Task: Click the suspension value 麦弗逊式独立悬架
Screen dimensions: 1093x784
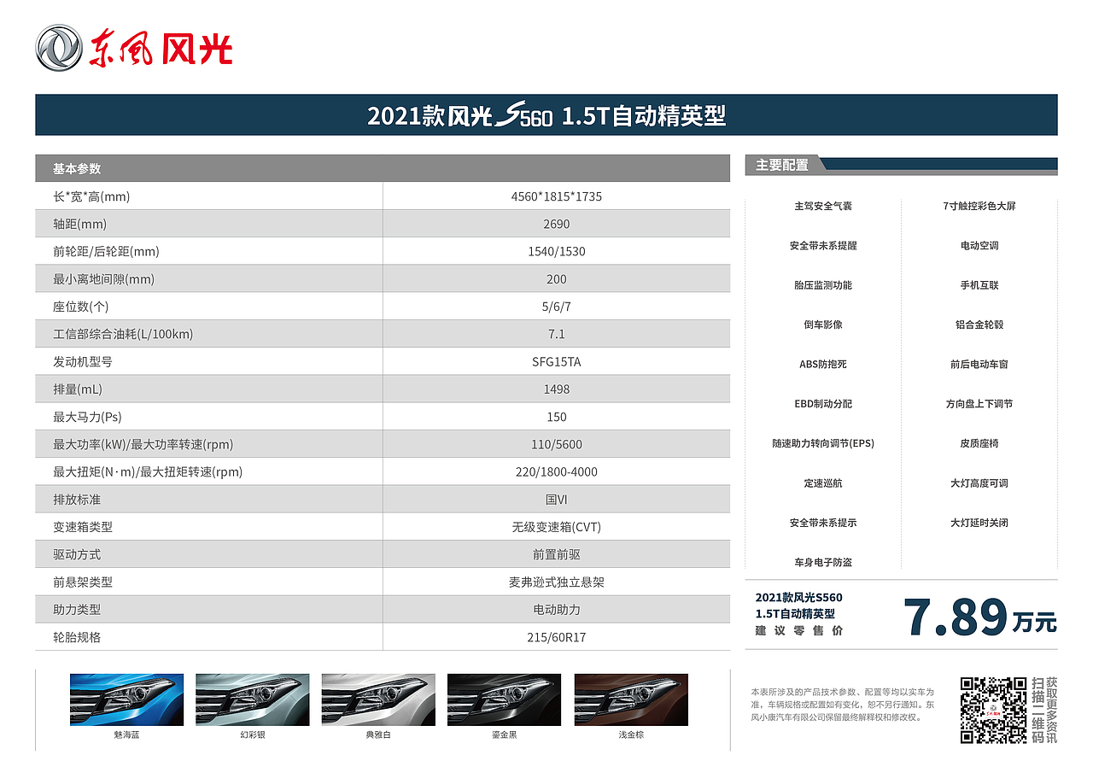Action: (557, 582)
